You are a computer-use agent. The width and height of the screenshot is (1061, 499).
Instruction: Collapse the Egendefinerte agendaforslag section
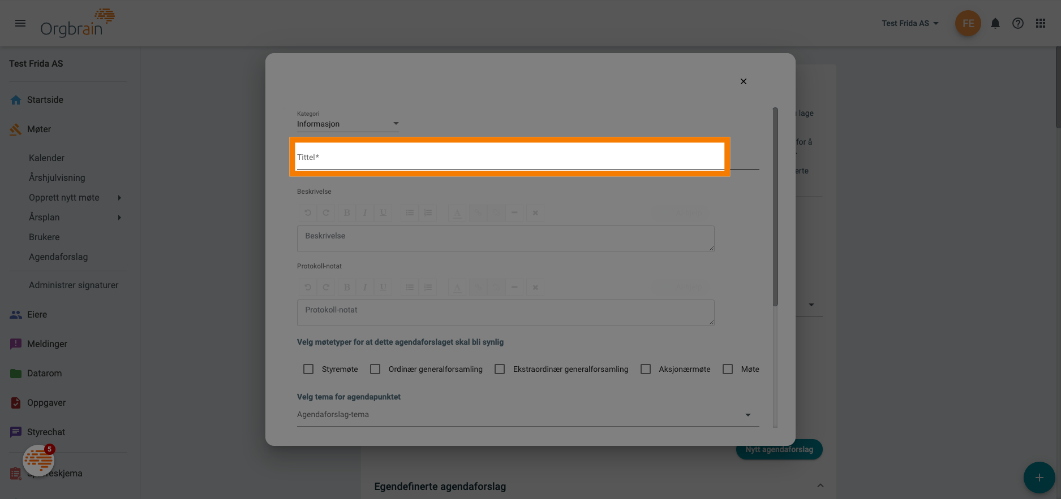(820, 486)
